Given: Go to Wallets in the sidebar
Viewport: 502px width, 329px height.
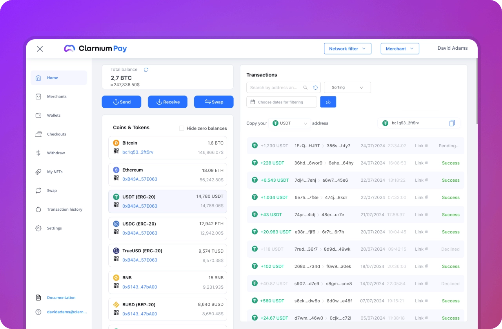Looking at the screenshot, I should click(54, 116).
